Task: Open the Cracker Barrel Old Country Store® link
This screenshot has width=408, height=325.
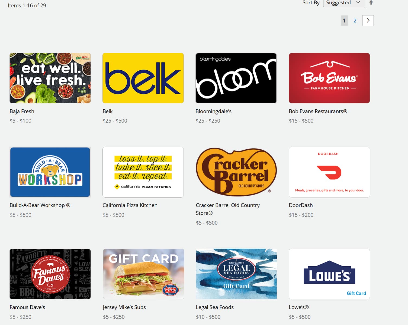Action: pos(228,209)
